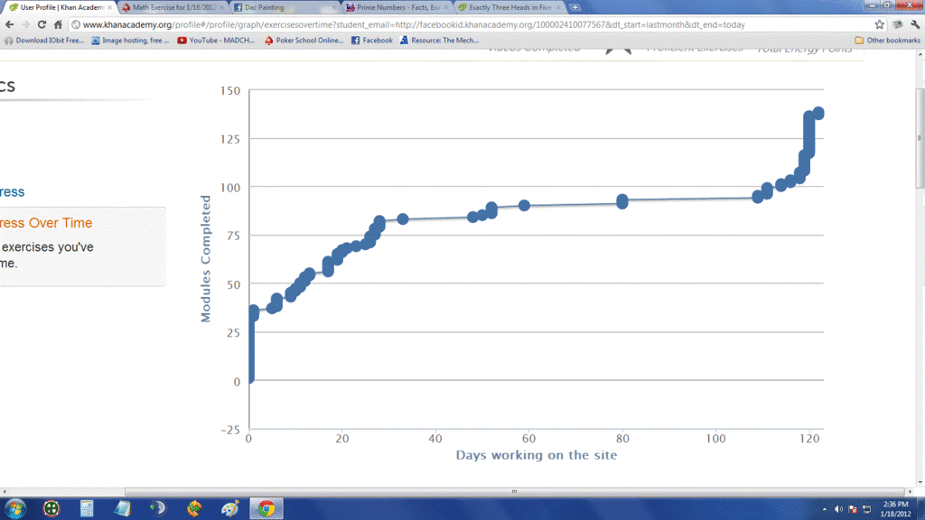
Task: Open the Windows Start menu
Action: [14, 508]
